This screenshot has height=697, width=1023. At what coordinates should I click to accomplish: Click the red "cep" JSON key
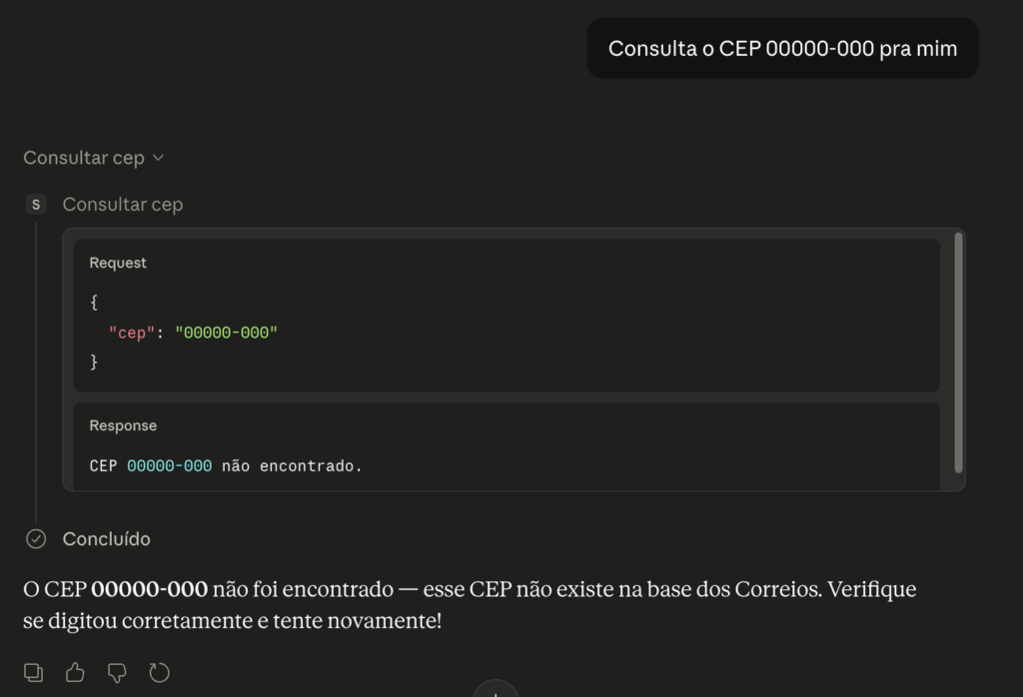(x=132, y=333)
